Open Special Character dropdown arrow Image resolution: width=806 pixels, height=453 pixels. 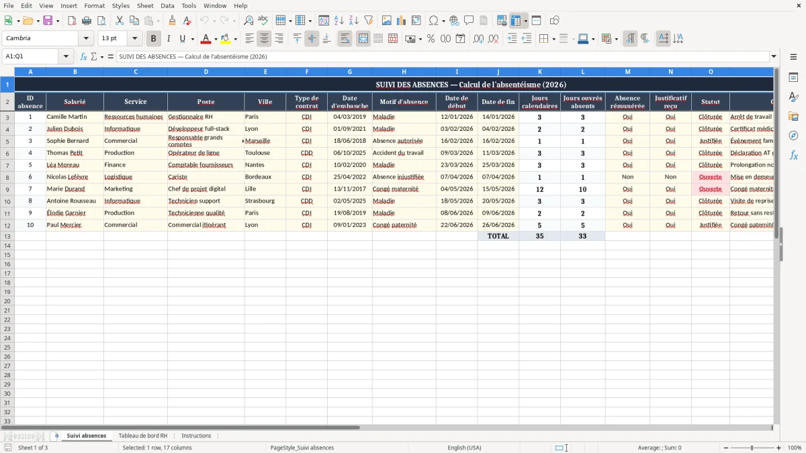(444, 21)
